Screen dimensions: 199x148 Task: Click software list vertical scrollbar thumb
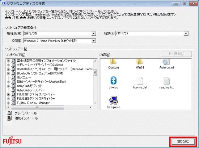coord(95,72)
